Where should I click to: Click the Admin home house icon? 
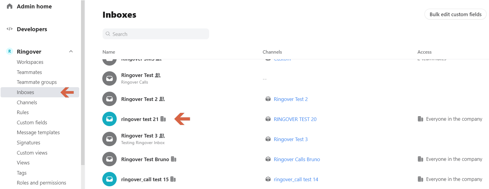click(10, 6)
